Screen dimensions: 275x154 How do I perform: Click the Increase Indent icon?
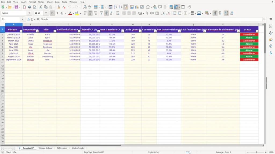(x=175, y=13)
